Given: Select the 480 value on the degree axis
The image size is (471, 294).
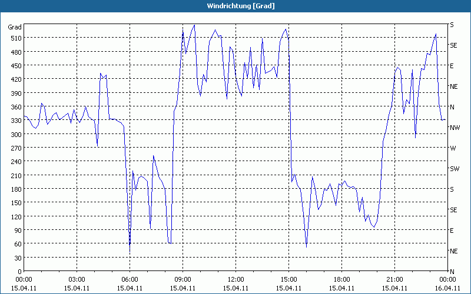Looking at the screenshot, I should coord(16,52).
